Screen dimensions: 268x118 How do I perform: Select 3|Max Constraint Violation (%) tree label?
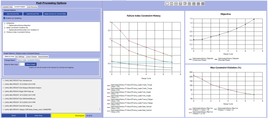tap(17, 27)
